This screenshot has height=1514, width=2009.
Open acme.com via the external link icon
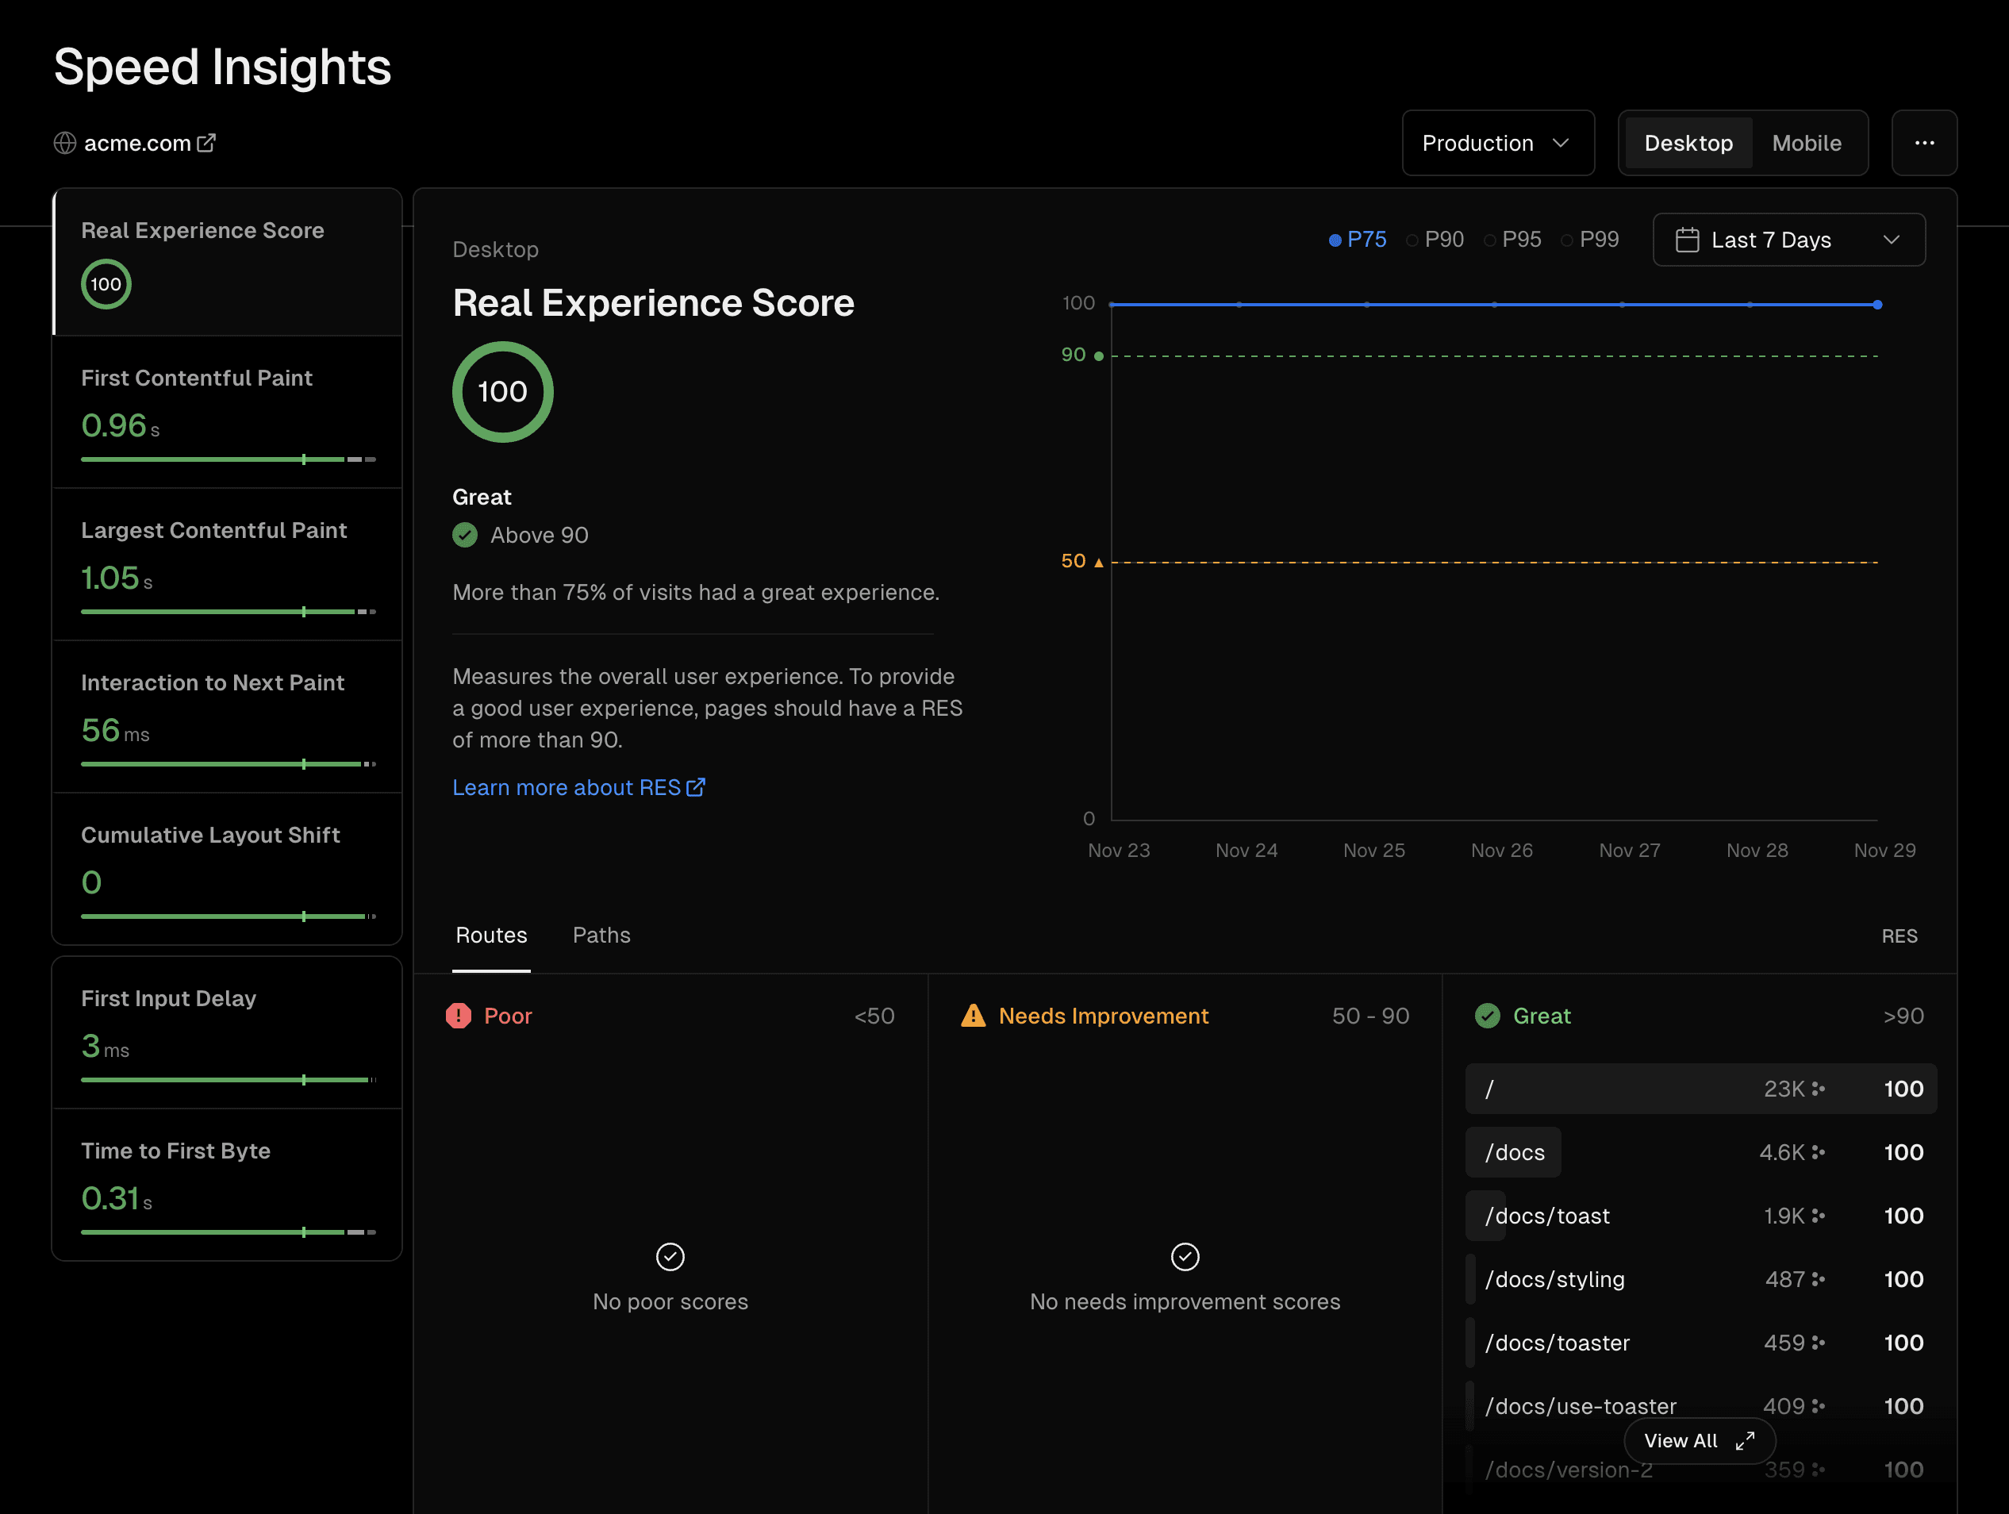206,142
